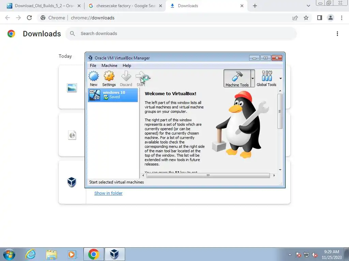Click the muted volume tray icon

315,255
